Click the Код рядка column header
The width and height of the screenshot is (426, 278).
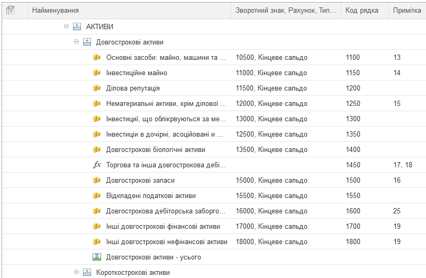pyautogui.click(x=362, y=11)
